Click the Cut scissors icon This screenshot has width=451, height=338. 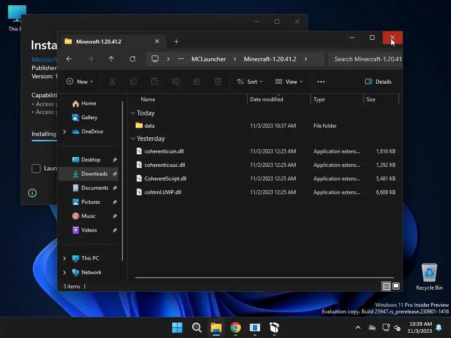click(x=112, y=81)
